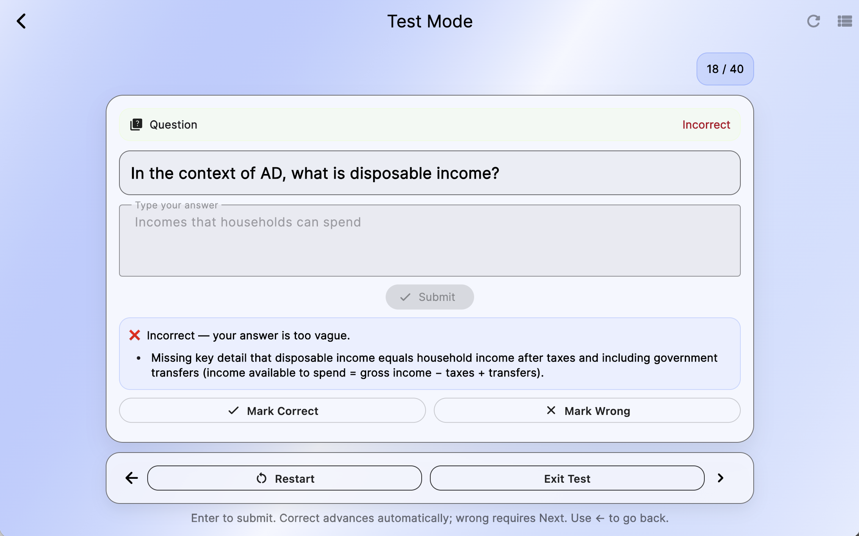This screenshot has width=859, height=536.
Task: Mark the answer as Correct
Action: 272,411
